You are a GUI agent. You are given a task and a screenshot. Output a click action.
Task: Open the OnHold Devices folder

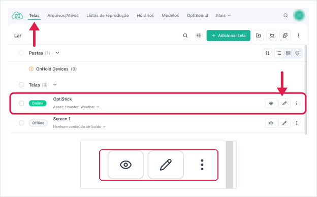click(52, 69)
